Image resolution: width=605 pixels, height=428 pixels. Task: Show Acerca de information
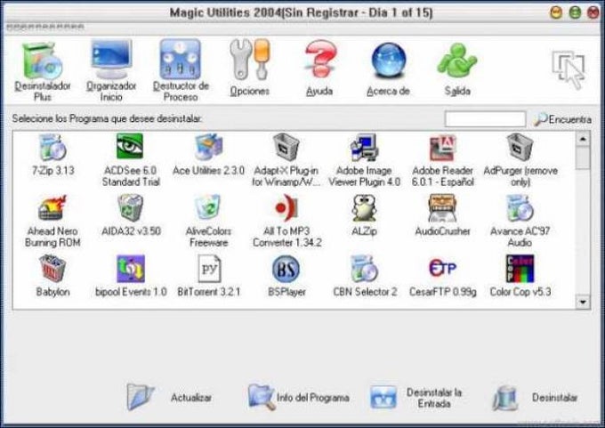coord(388,69)
